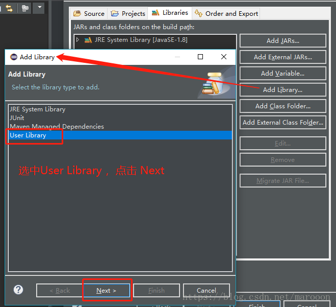336x307 pixels.
Task: Click the link-with-editor arrows icon in toolbar
Action: (9, 8)
